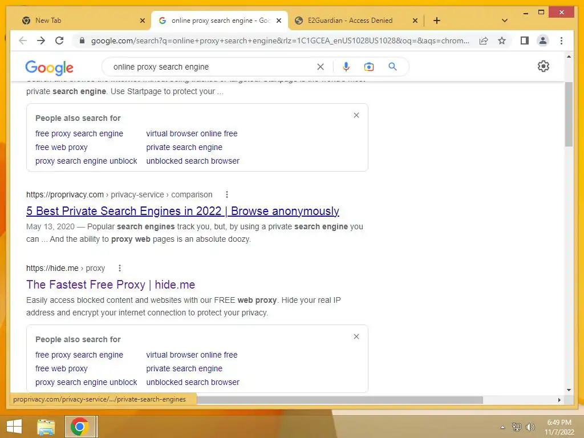Viewport: 584px width, 438px height.
Task: Maximize the Chrome window
Action: pos(541,13)
